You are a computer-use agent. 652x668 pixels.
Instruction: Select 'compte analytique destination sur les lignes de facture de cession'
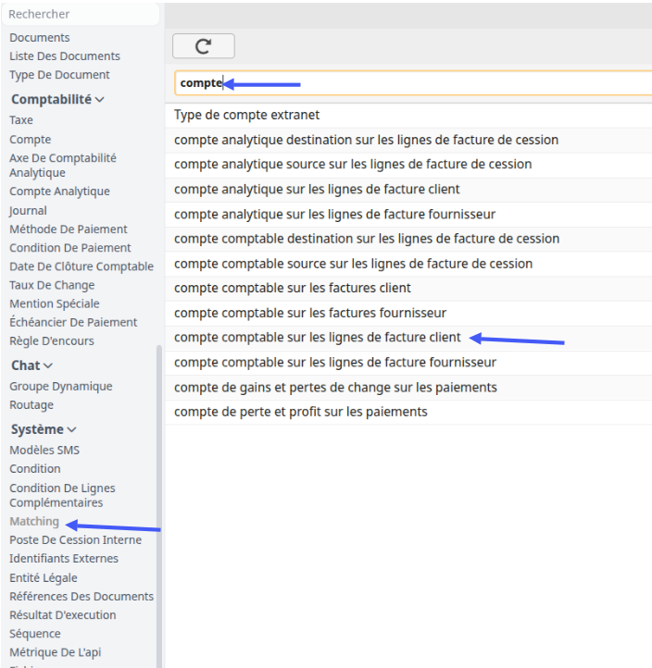tap(408, 140)
